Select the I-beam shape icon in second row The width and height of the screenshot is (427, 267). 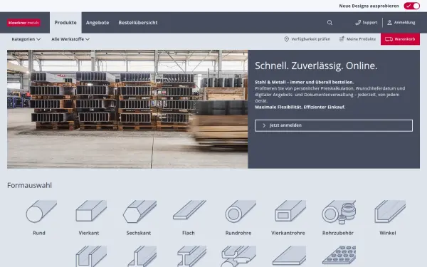[x=191, y=256]
